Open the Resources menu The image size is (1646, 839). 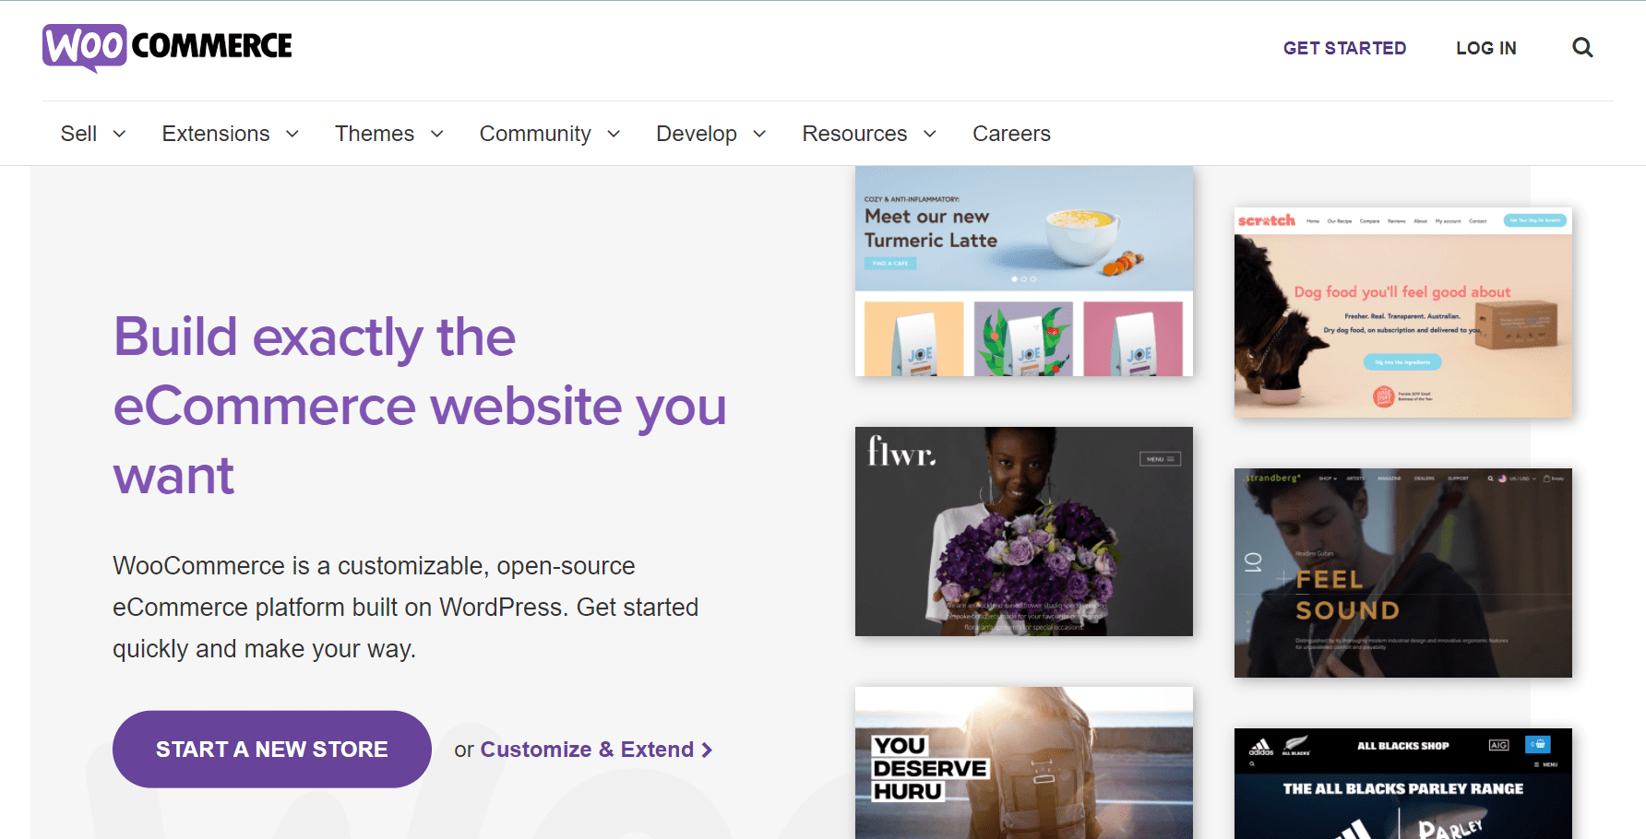(x=854, y=134)
